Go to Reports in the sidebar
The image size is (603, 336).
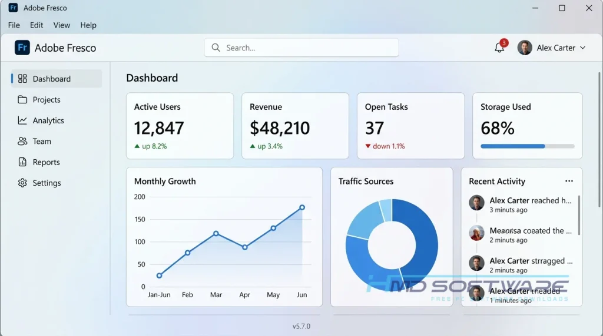point(57,162)
